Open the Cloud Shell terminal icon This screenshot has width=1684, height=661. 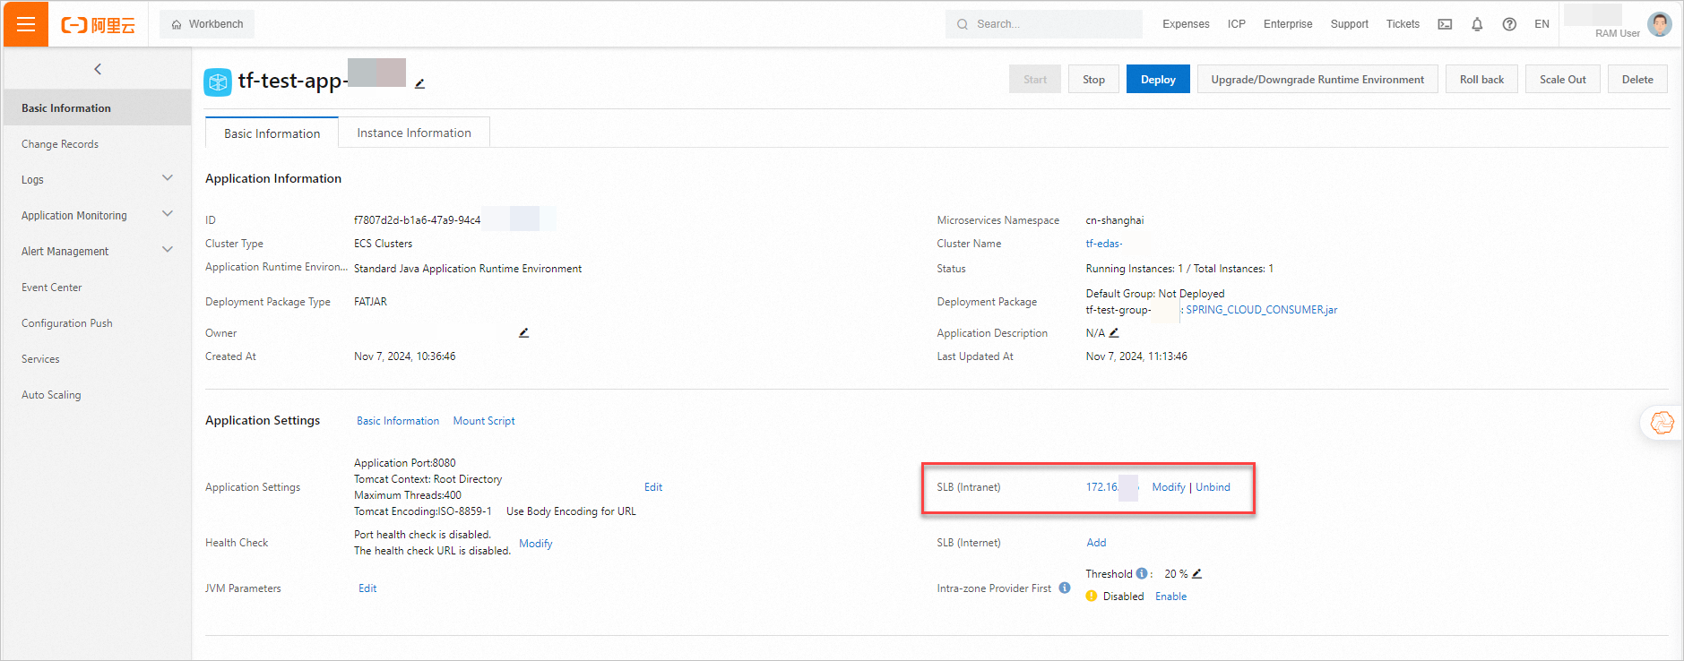pyautogui.click(x=1445, y=24)
